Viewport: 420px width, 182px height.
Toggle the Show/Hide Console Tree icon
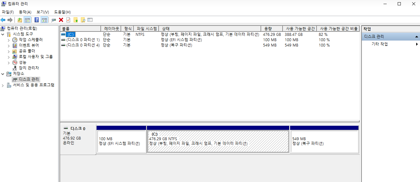pos(27,20)
